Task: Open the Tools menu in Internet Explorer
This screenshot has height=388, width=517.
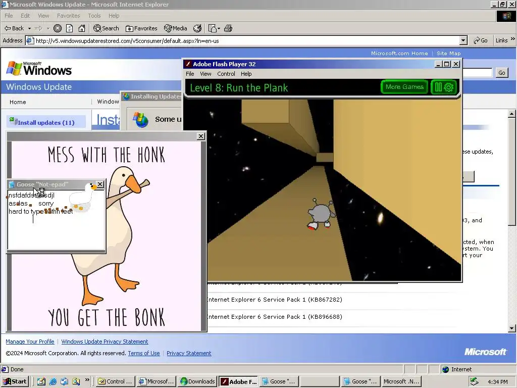Action: click(x=94, y=16)
